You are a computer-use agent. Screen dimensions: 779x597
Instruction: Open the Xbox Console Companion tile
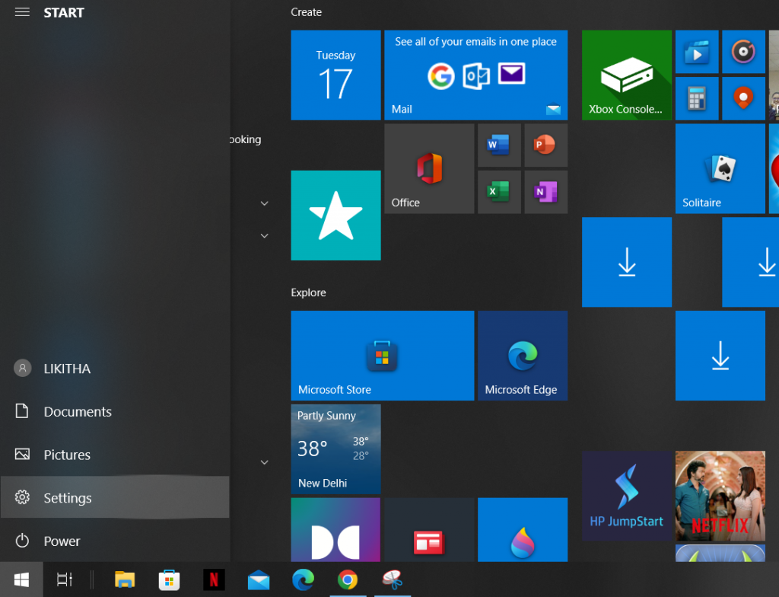(x=626, y=75)
